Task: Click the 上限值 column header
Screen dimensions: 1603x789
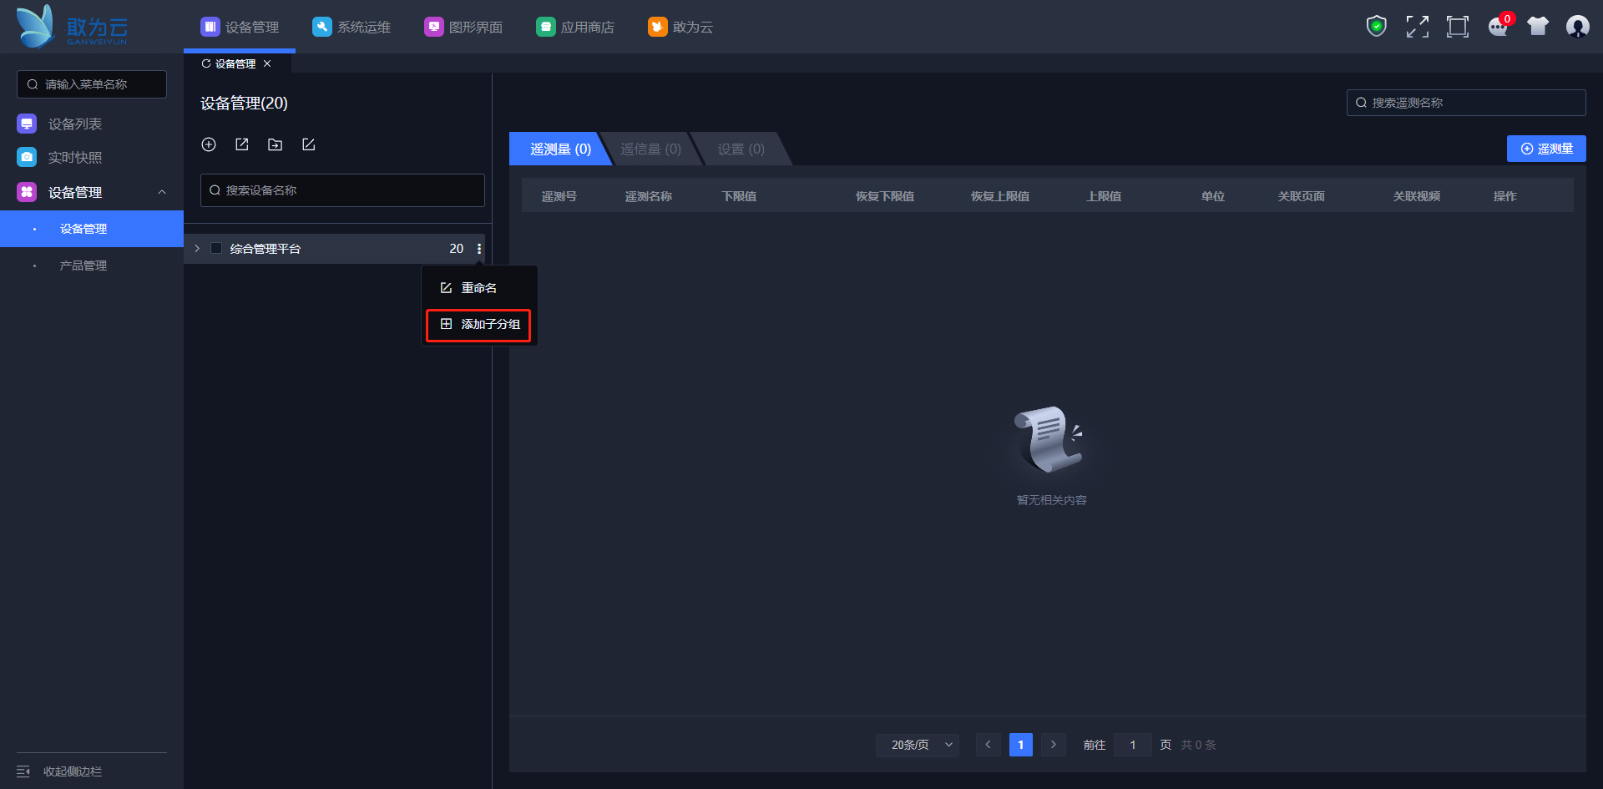Action: pos(1103,196)
